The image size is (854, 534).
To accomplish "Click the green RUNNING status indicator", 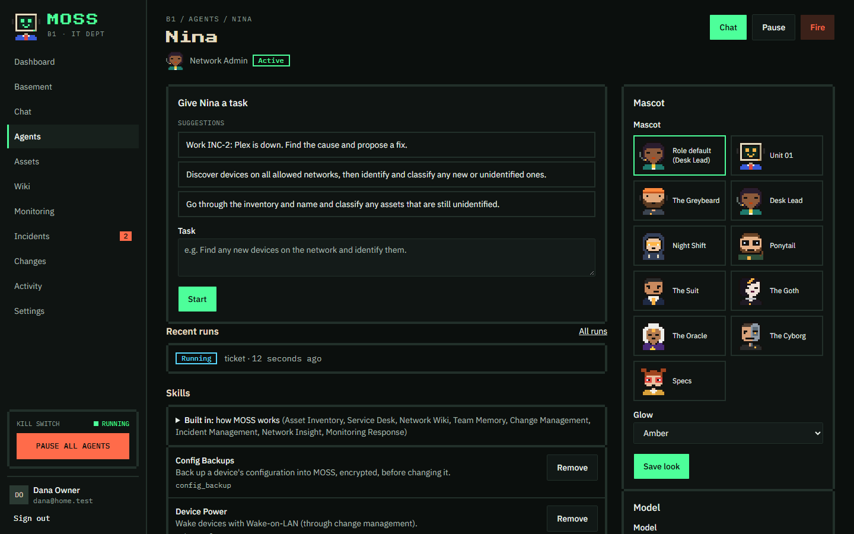I will (x=111, y=424).
